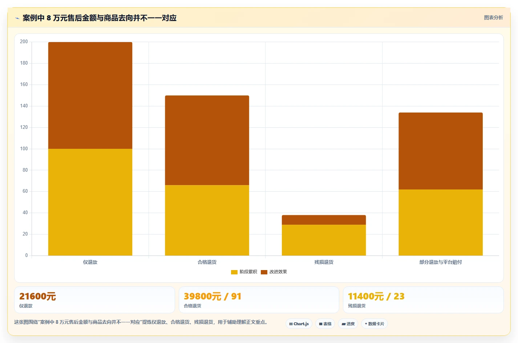Click the brown bar segment for 合格退货
518x343 pixels.
tap(207, 140)
